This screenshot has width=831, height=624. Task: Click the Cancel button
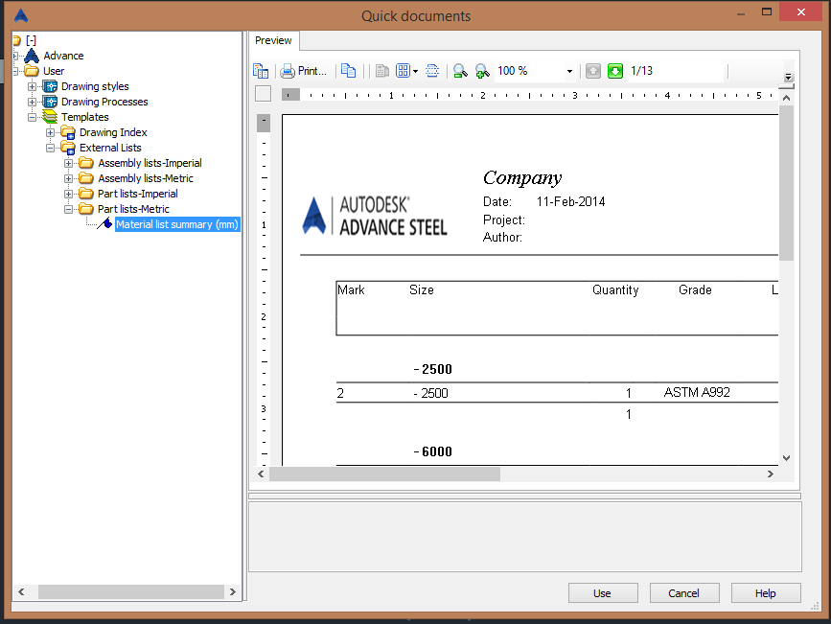point(684,593)
